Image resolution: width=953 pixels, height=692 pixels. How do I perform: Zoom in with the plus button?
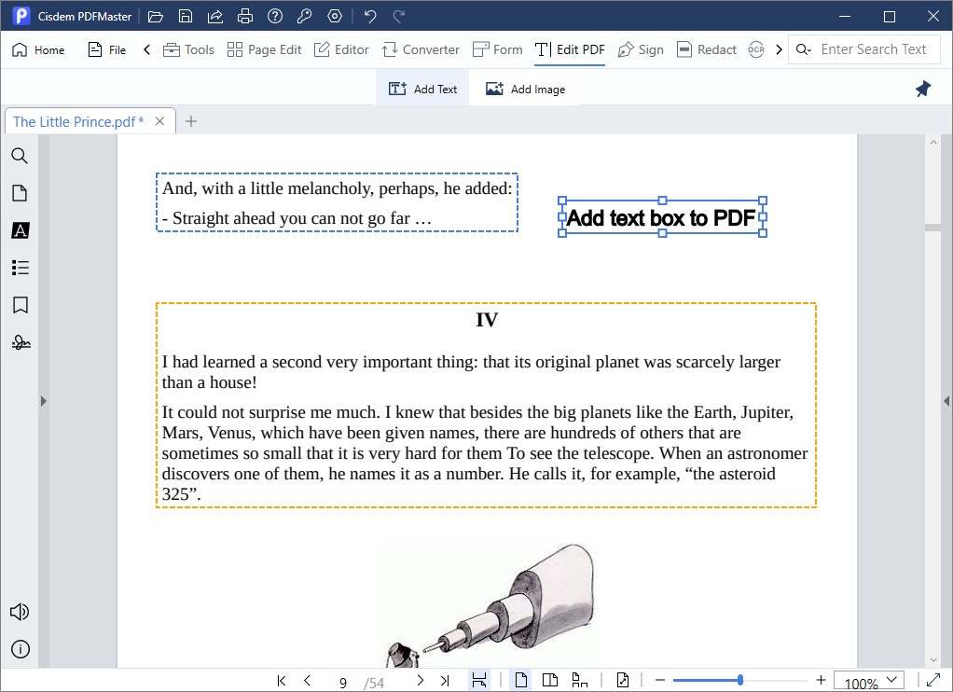(821, 681)
